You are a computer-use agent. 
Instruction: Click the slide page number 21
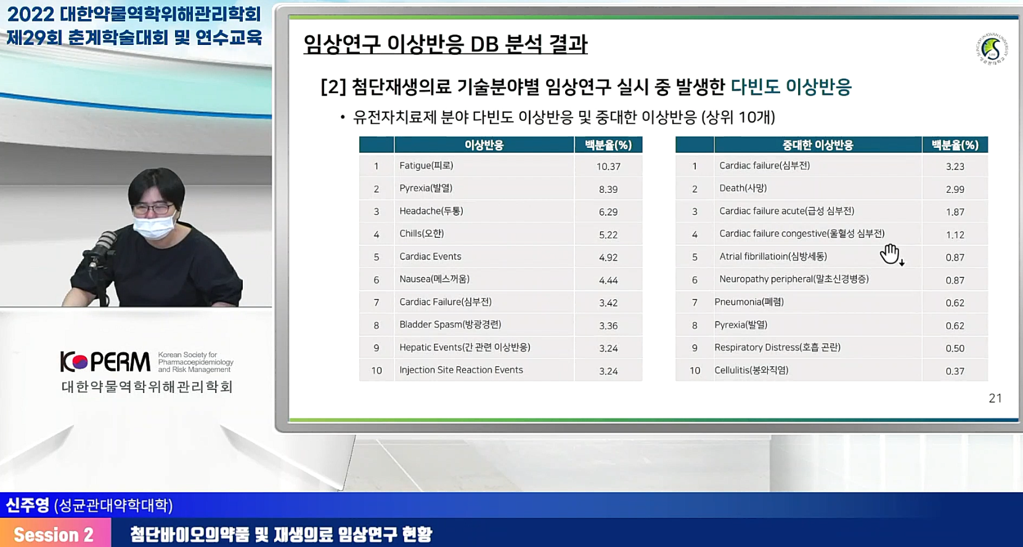point(995,399)
